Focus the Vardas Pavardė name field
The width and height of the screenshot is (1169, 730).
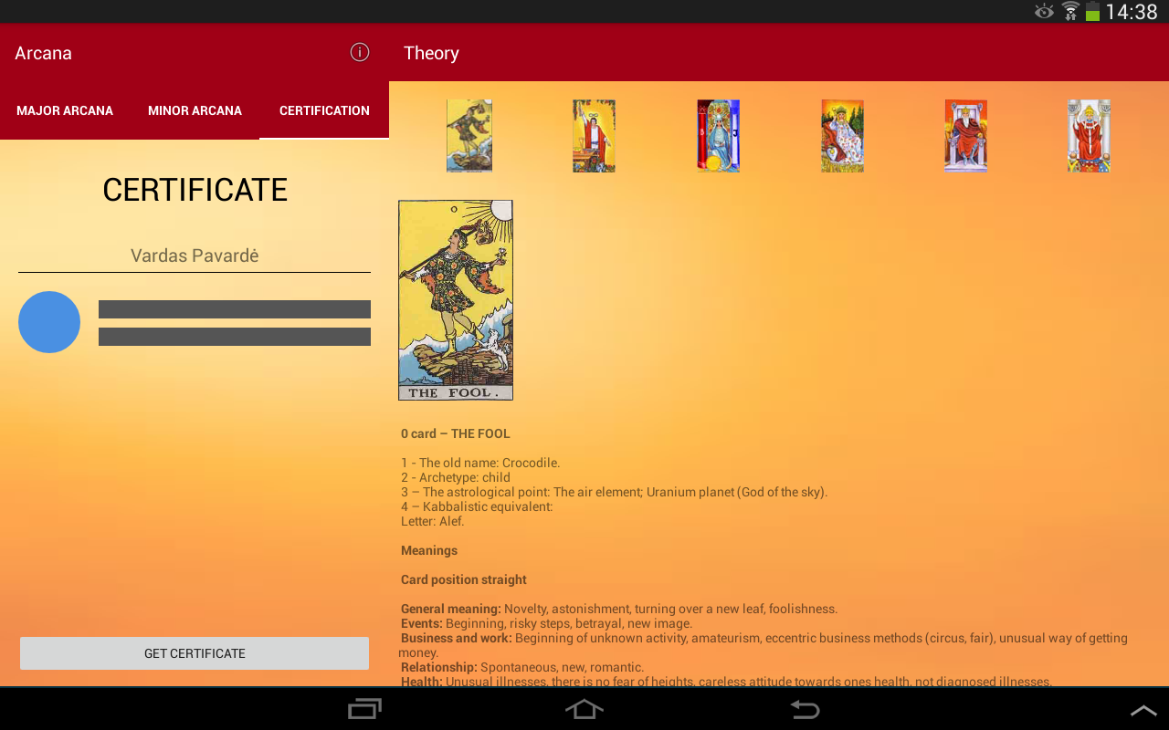coord(195,255)
